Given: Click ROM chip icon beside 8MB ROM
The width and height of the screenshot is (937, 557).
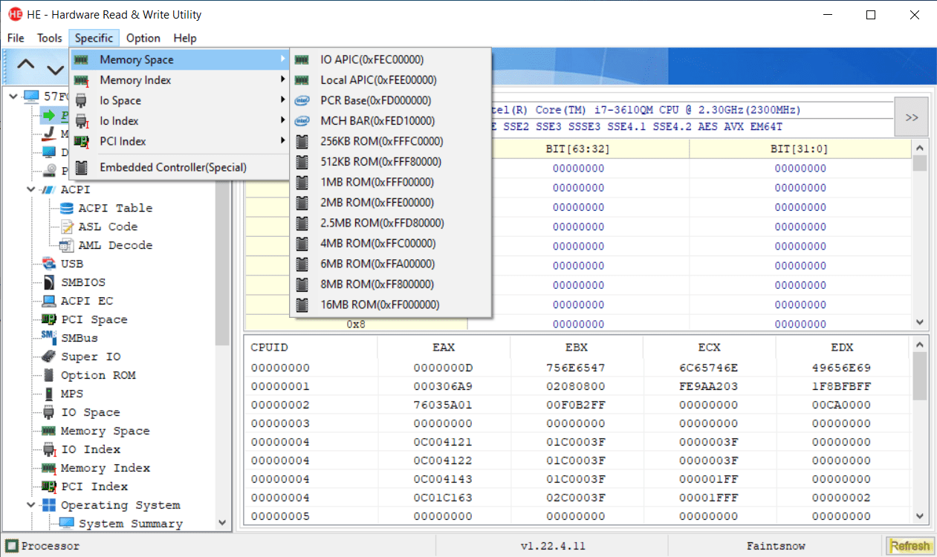Looking at the screenshot, I should tap(302, 284).
